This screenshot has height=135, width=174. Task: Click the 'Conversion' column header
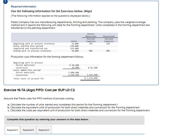[109, 36]
